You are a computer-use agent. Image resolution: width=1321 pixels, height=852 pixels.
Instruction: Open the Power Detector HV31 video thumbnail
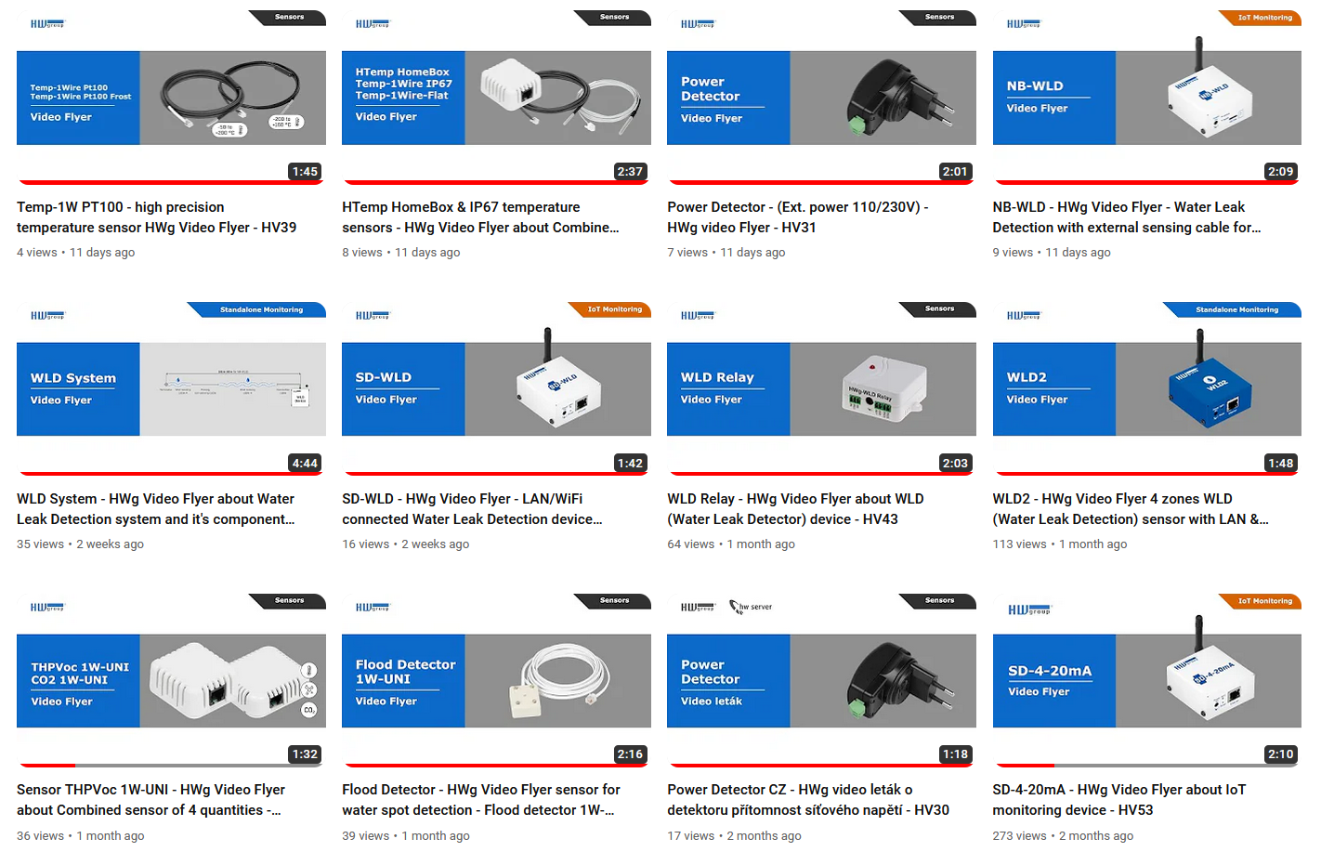(821, 98)
